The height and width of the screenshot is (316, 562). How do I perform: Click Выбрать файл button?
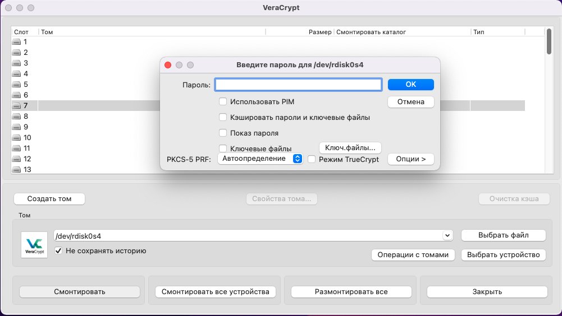point(503,235)
